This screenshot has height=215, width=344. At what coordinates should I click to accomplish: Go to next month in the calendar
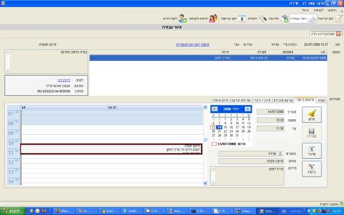coord(248,109)
